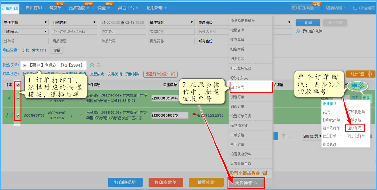Screen dimensions: 377x190
Task: Click the plus icon beside the courier template
Action: pos(92,65)
